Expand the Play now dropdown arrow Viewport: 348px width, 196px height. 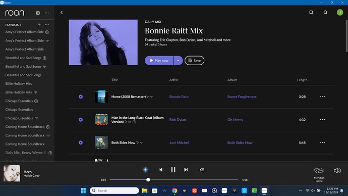tap(178, 61)
